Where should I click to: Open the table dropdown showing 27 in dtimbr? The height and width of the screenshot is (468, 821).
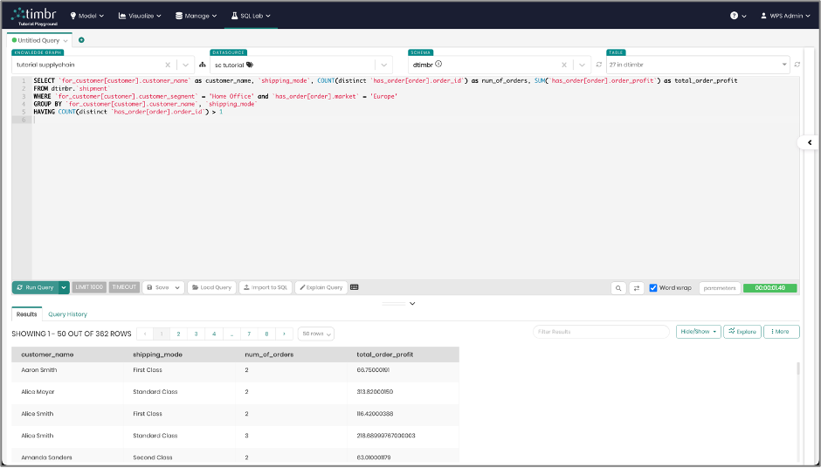pos(698,65)
